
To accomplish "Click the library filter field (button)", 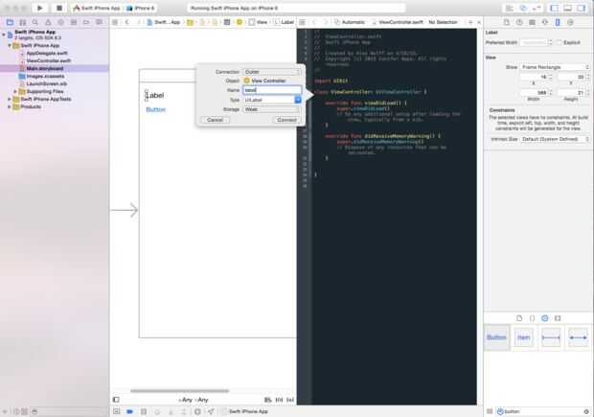I will click(x=542, y=411).
